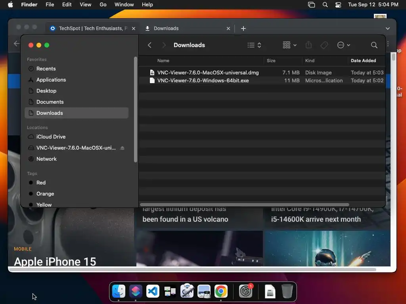Select Downloads in the Finder sidebar
This screenshot has width=406, height=304.
tap(77, 113)
